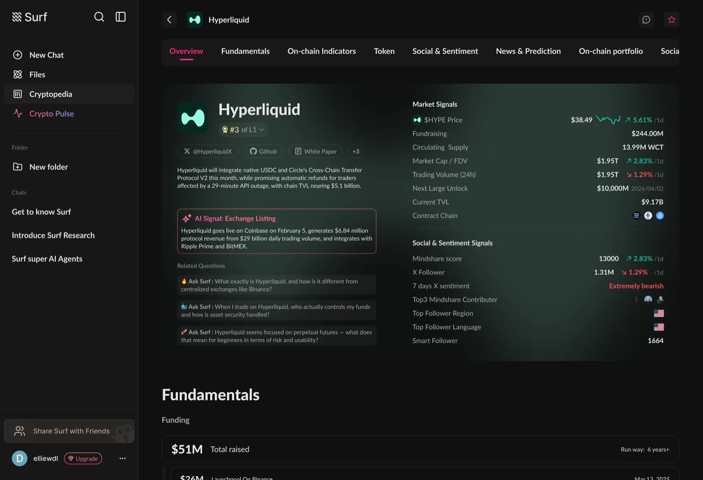Viewport: 703px width, 480px height.
Task: Open the Get to know Surf chat
Action: point(41,212)
